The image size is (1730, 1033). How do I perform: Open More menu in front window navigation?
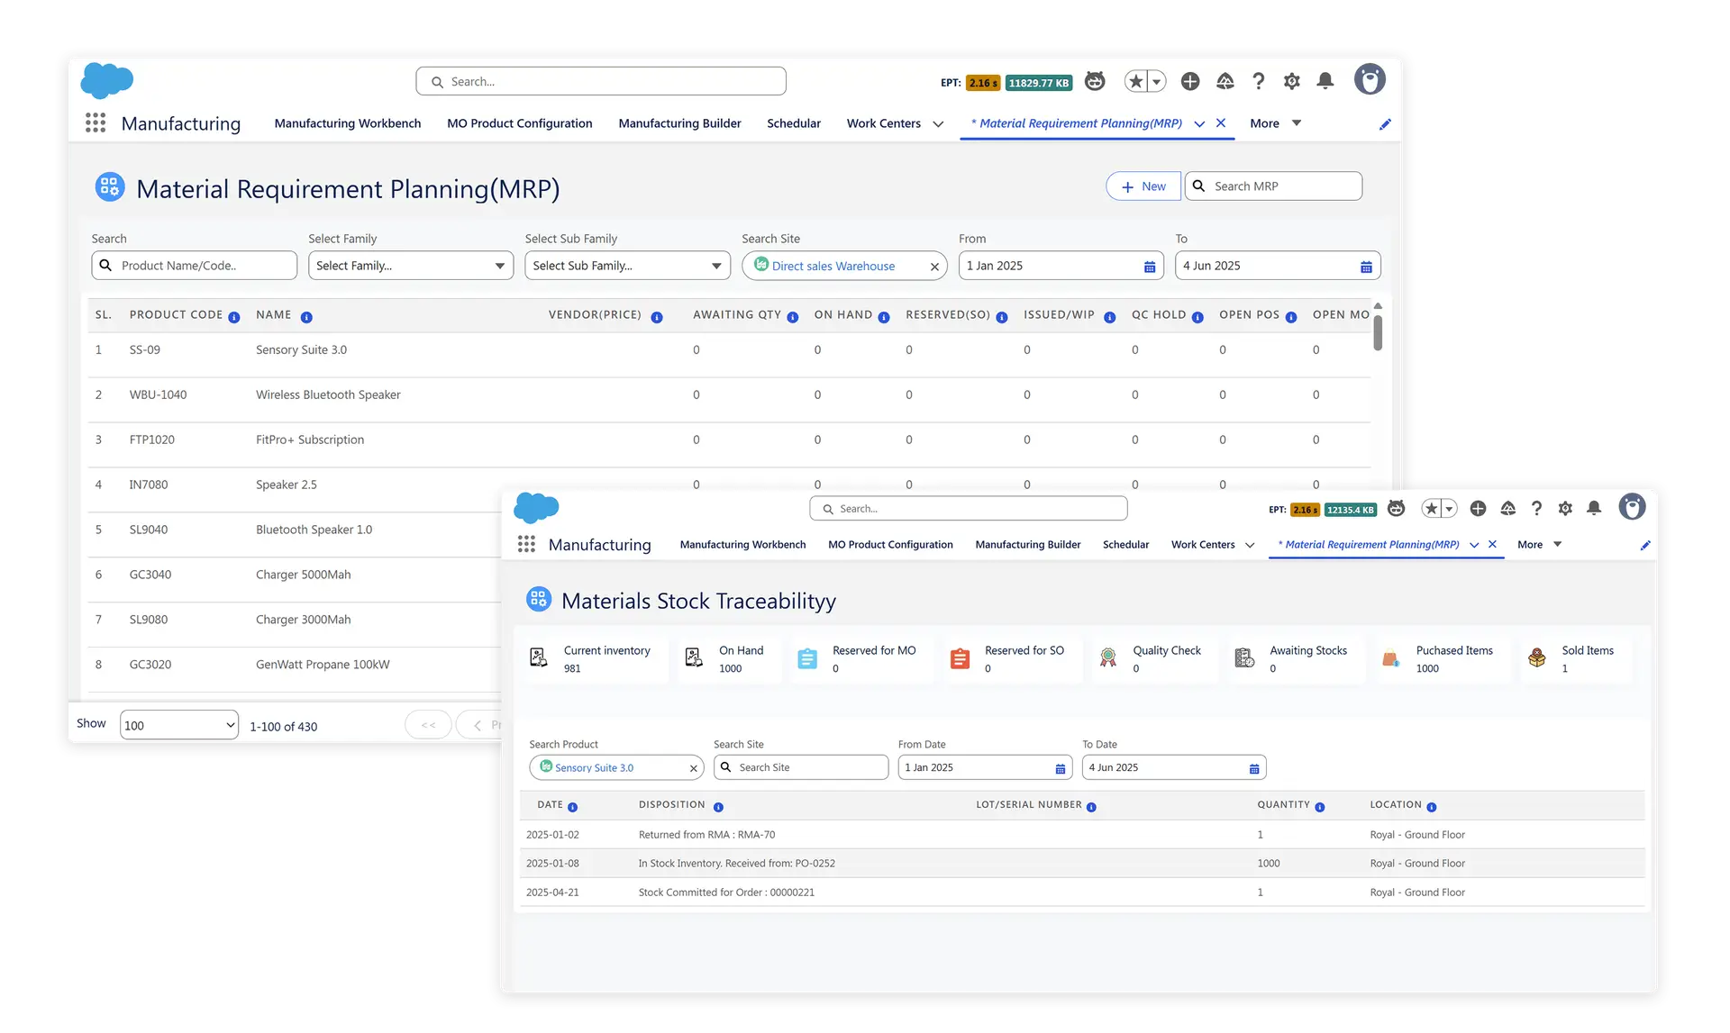pos(1539,544)
